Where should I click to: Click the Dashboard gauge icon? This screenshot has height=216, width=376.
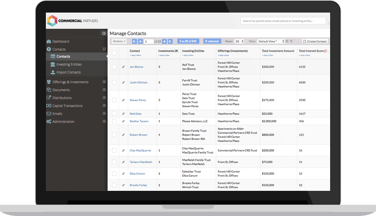(49, 41)
